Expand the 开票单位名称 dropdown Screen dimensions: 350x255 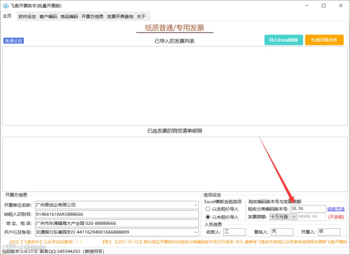(x=196, y=205)
